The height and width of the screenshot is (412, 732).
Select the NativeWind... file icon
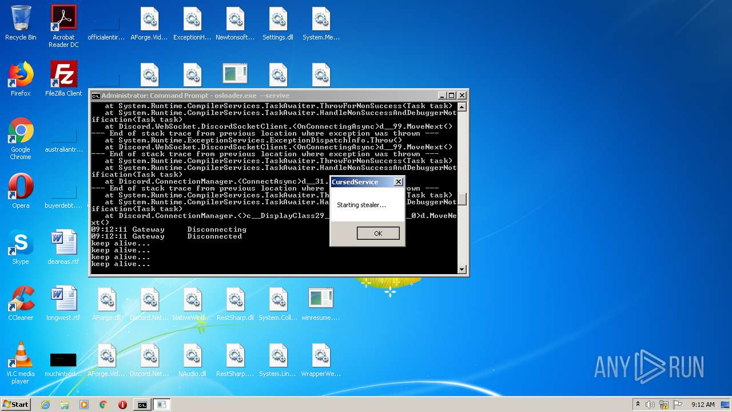(x=192, y=304)
